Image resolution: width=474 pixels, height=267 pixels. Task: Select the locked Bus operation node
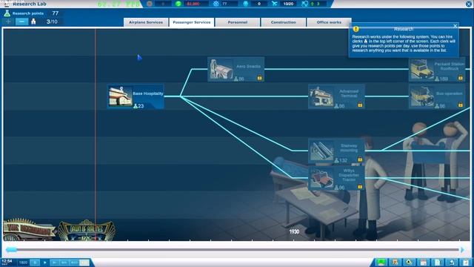click(437, 96)
